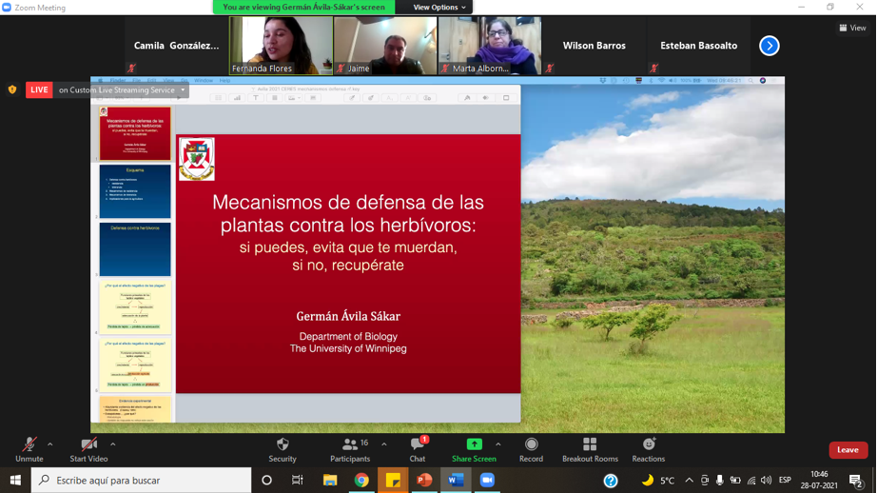Click the University of Winnipeg crest logo
Screen dimensions: 877x493
click(196, 159)
